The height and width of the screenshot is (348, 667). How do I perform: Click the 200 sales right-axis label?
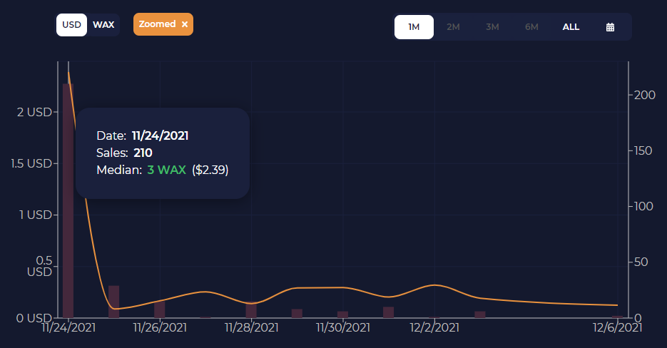[644, 95]
